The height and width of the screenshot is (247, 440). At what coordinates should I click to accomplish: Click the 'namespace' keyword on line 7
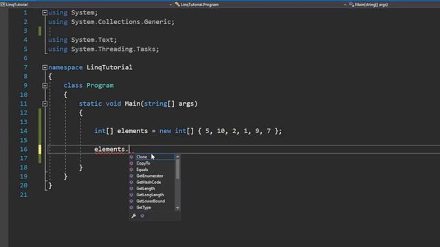coord(65,67)
